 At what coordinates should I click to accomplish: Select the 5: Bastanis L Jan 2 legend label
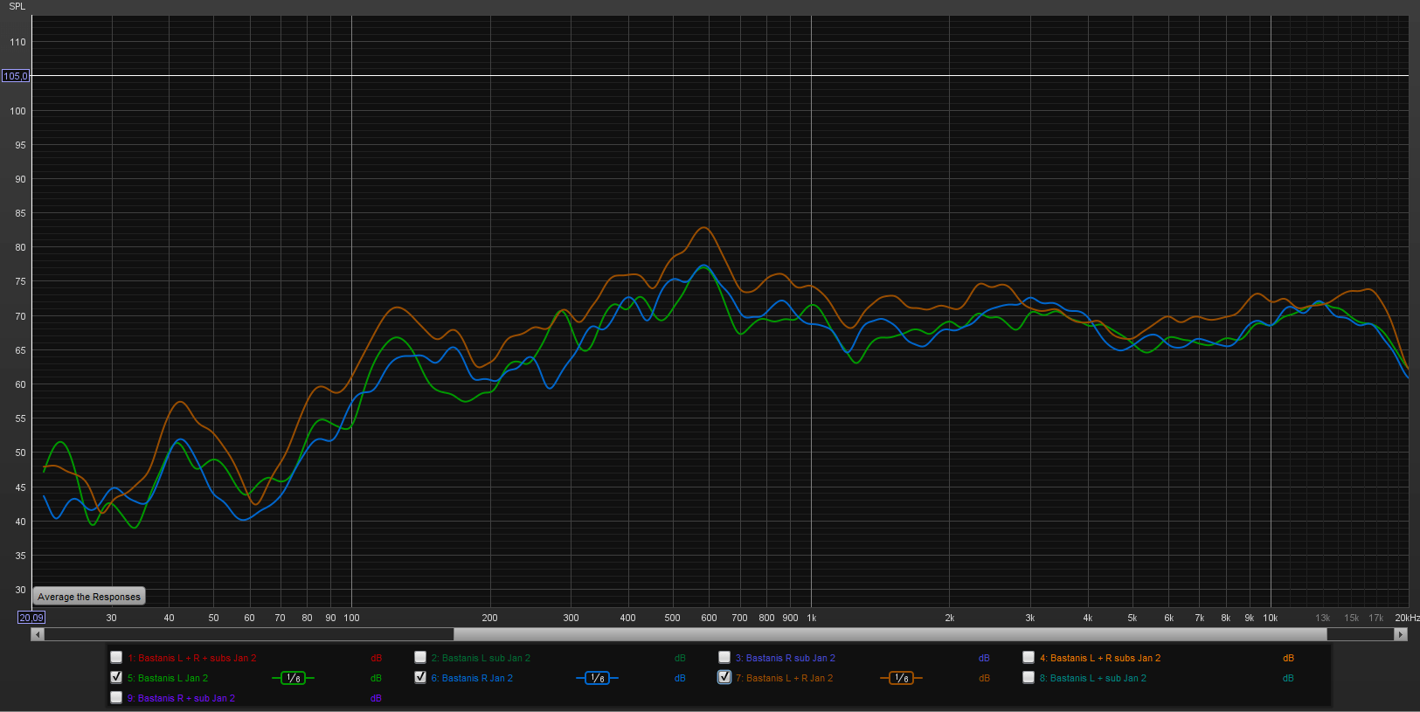[168, 678]
